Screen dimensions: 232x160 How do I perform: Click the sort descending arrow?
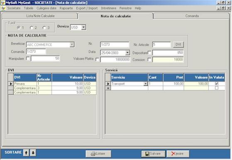click(33, 153)
